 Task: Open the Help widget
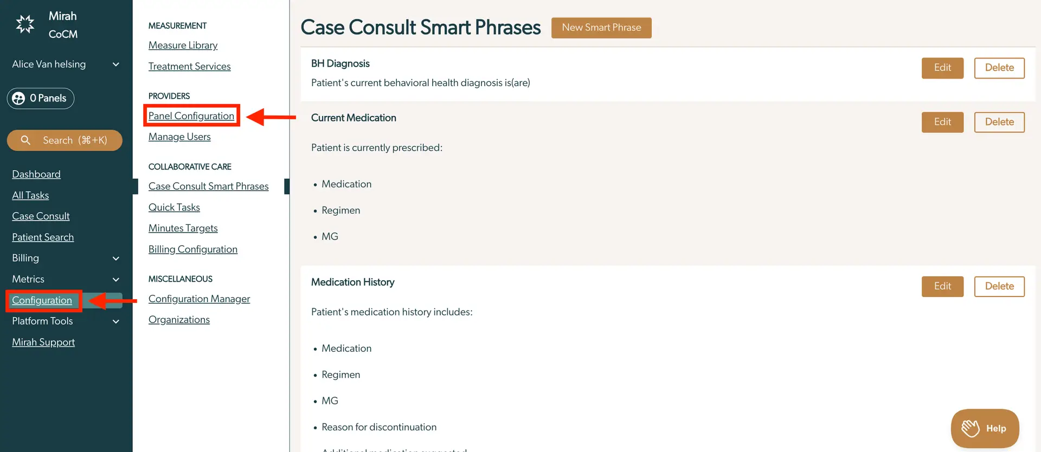pyautogui.click(x=984, y=428)
